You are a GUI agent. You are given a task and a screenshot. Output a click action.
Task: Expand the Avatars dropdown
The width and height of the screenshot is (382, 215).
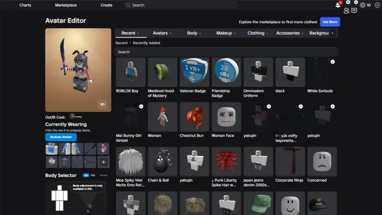(x=162, y=33)
